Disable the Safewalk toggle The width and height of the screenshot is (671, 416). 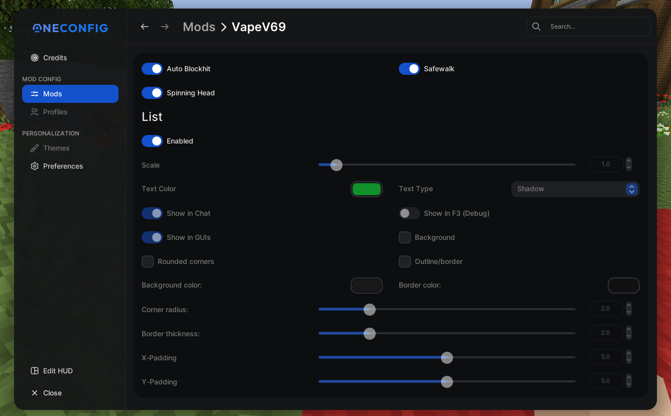[409, 69]
